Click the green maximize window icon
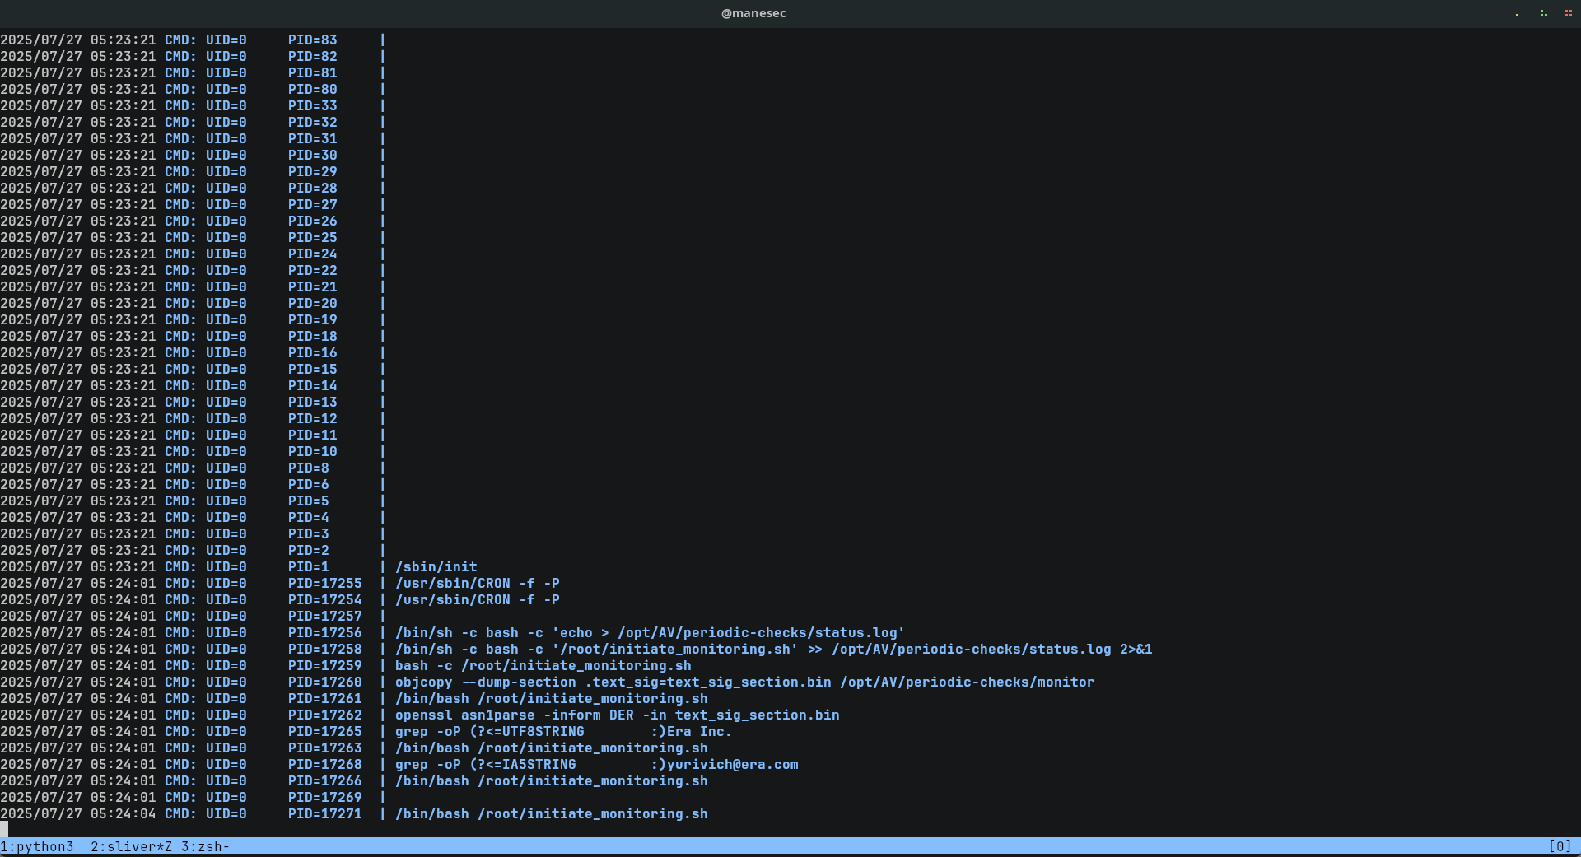Viewport: 1581px width, 857px height. [1543, 14]
